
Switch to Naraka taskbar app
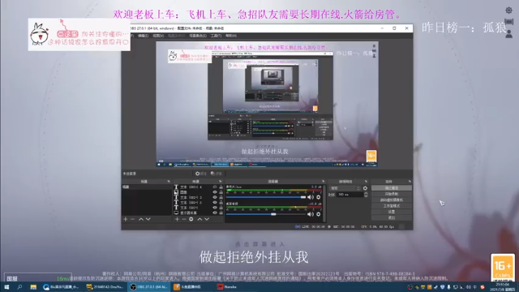pyautogui.click(x=227, y=287)
